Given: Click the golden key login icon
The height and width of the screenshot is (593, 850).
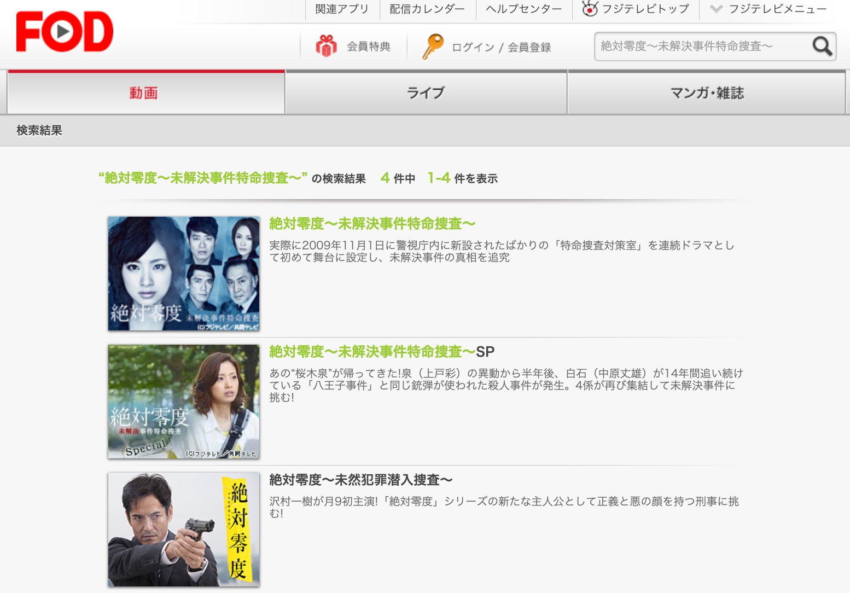Looking at the screenshot, I should click(432, 46).
